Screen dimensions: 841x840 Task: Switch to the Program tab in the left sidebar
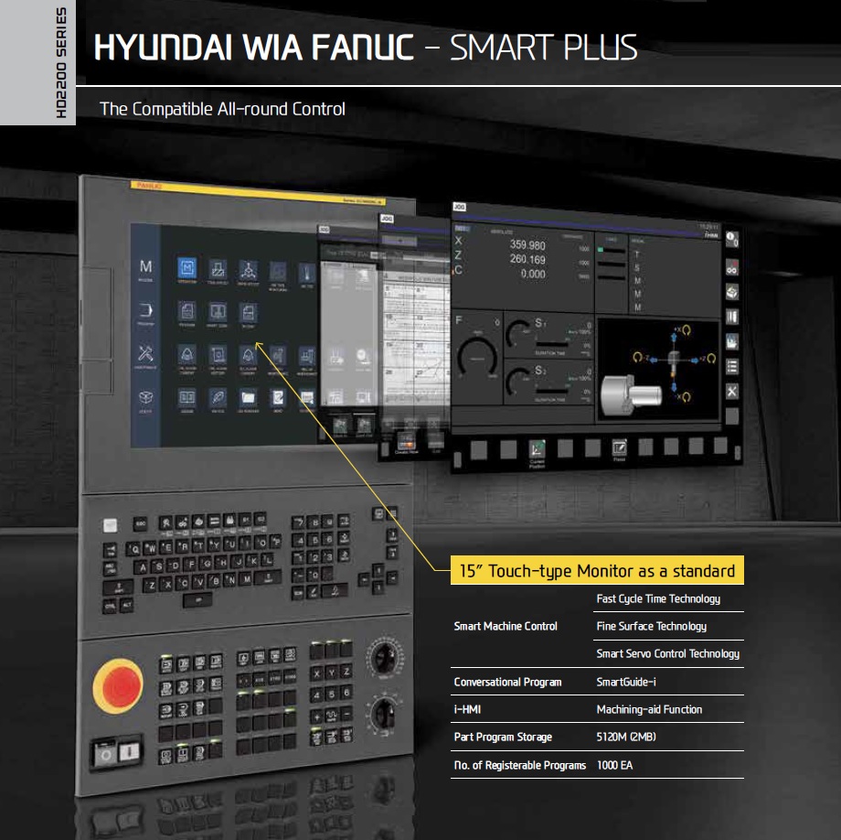[x=145, y=311]
